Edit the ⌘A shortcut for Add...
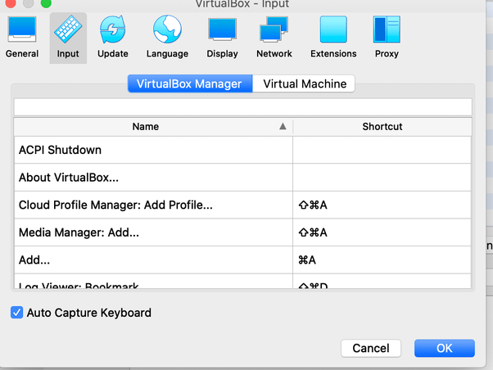The width and height of the screenshot is (493, 370). [x=382, y=260]
